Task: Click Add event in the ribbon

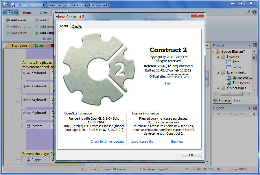Action: [16, 20]
